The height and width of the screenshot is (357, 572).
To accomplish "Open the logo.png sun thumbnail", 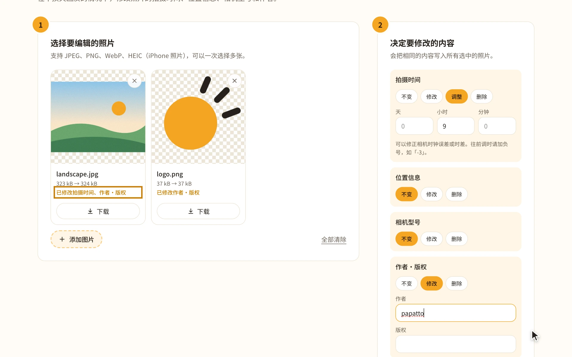I will click(x=198, y=117).
